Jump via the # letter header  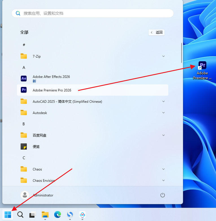click(24, 45)
